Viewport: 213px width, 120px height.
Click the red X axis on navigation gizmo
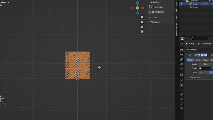[143, 8]
